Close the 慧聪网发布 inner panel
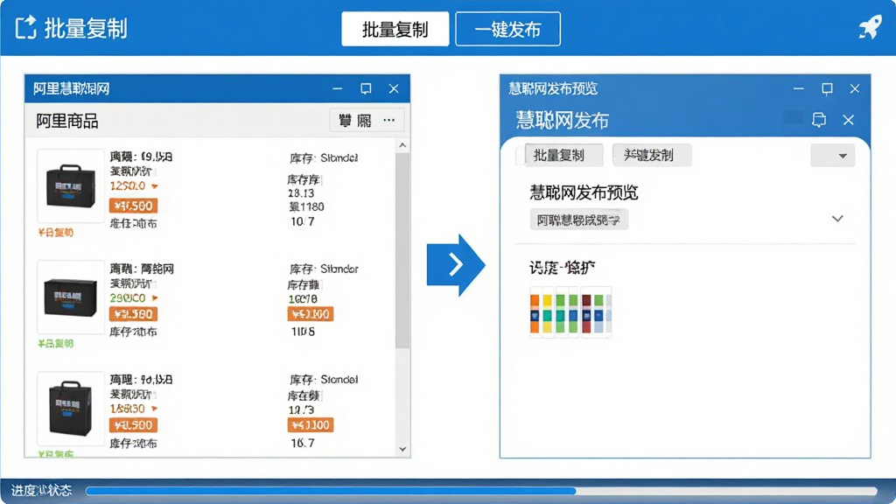 (x=849, y=119)
